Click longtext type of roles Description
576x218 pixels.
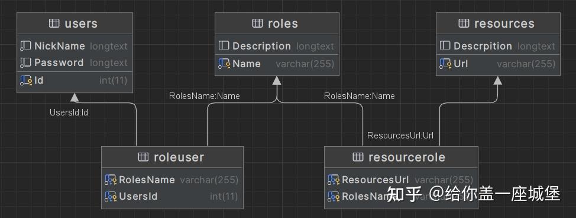315,47
